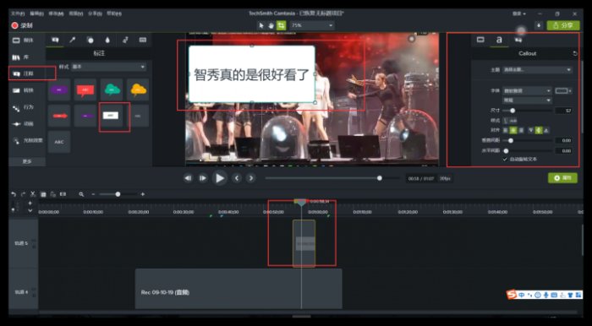Select the arrow Edit mode canvas tool
The width and height of the screenshot is (592, 326).
[x=260, y=25]
